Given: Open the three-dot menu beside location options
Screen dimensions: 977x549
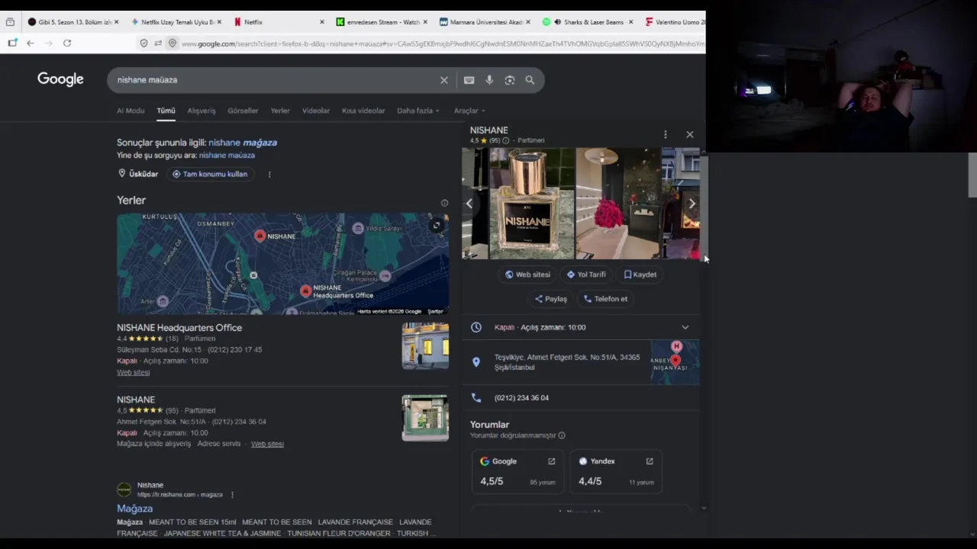Looking at the screenshot, I should [x=269, y=175].
